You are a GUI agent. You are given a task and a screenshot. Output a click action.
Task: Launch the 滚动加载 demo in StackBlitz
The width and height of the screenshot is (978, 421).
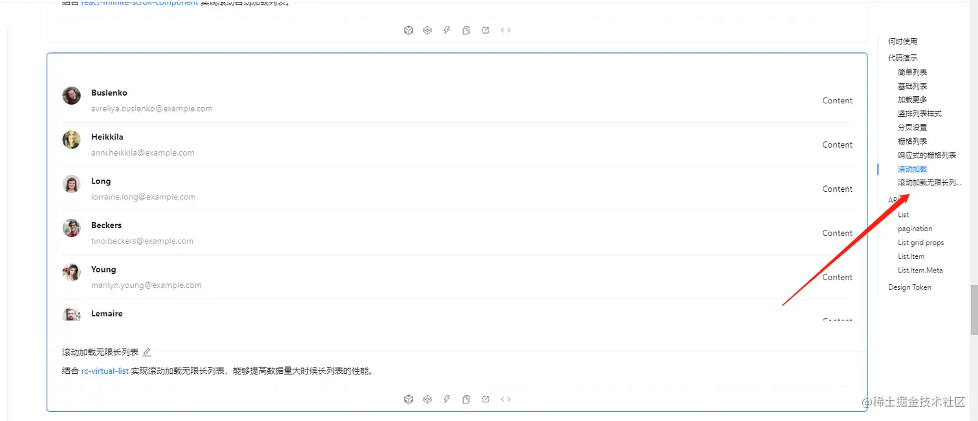coord(446,30)
